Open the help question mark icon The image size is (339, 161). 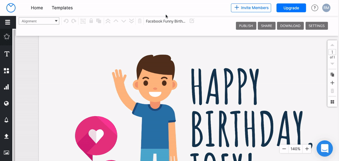(314, 8)
